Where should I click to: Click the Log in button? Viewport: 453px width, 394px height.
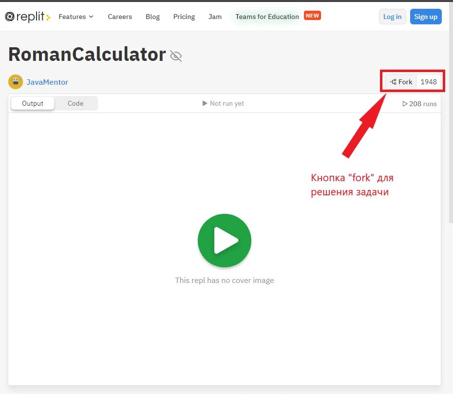pyautogui.click(x=392, y=17)
